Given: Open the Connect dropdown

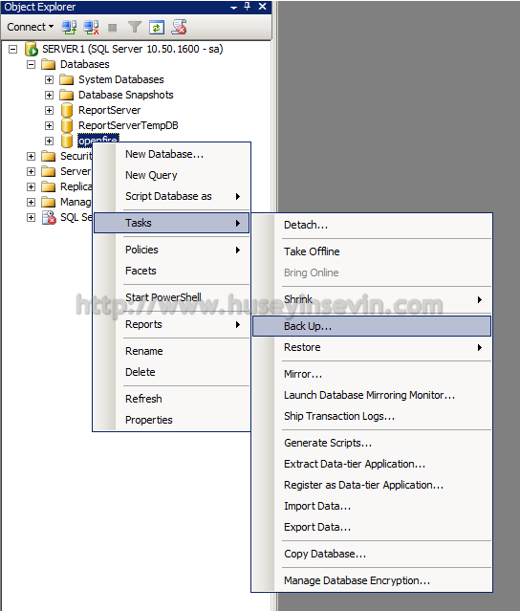Looking at the screenshot, I should pos(30,27).
